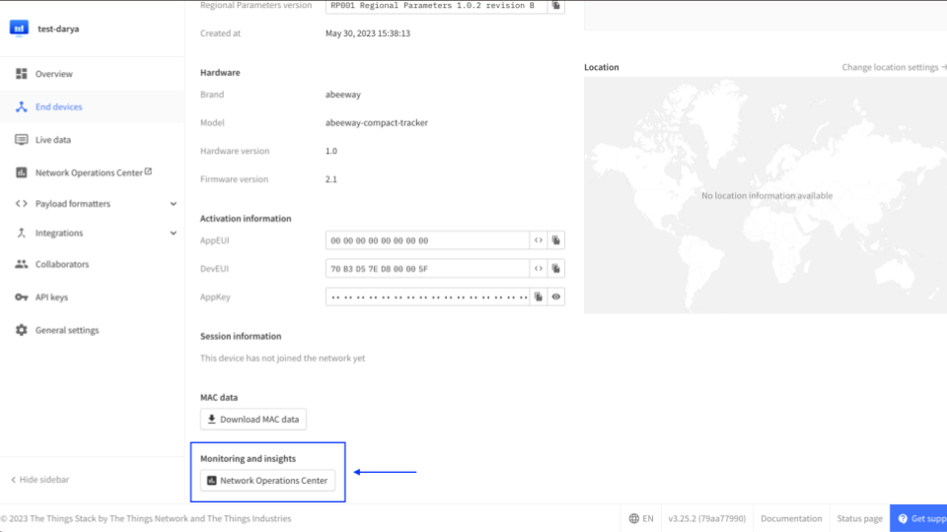Viewport: 947px width, 532px height.
Task: Go to Collaborators in sidebar
Action: 61,264
